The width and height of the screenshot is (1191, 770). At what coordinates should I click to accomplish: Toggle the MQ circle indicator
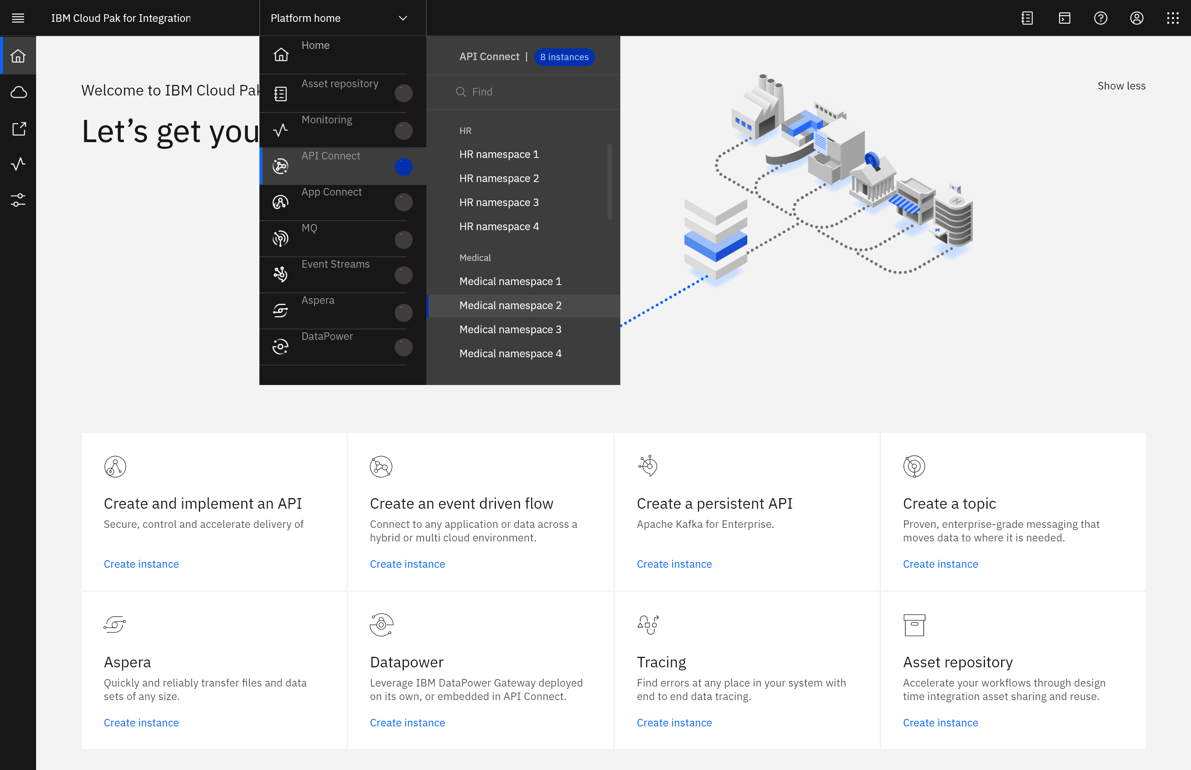(403, 240)
